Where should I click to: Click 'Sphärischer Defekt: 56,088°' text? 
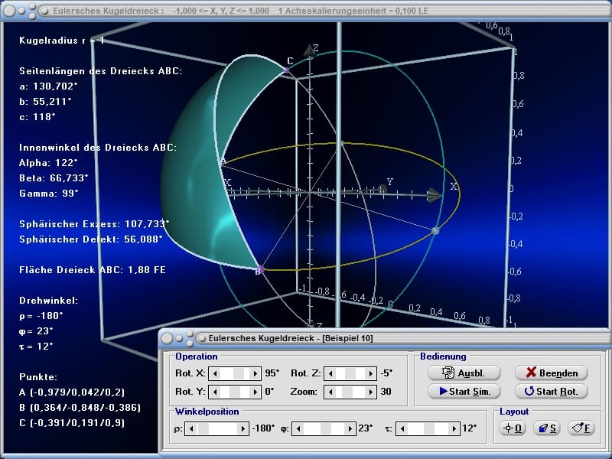(91, 239)
